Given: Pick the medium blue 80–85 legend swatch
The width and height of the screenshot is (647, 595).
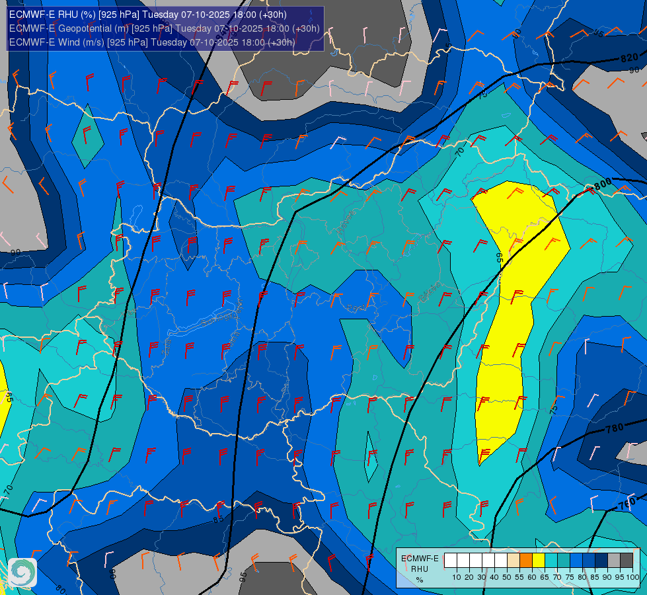Looking at the screenshot, I should pyautogui.click(x=589, y=561).
